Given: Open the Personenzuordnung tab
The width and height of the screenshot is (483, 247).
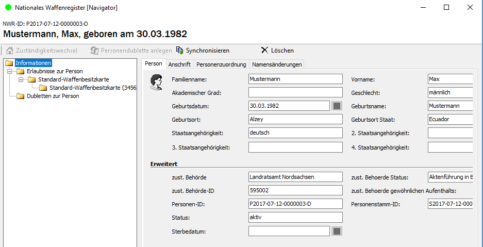Looking at the screenshot, I should pos(221,64).
